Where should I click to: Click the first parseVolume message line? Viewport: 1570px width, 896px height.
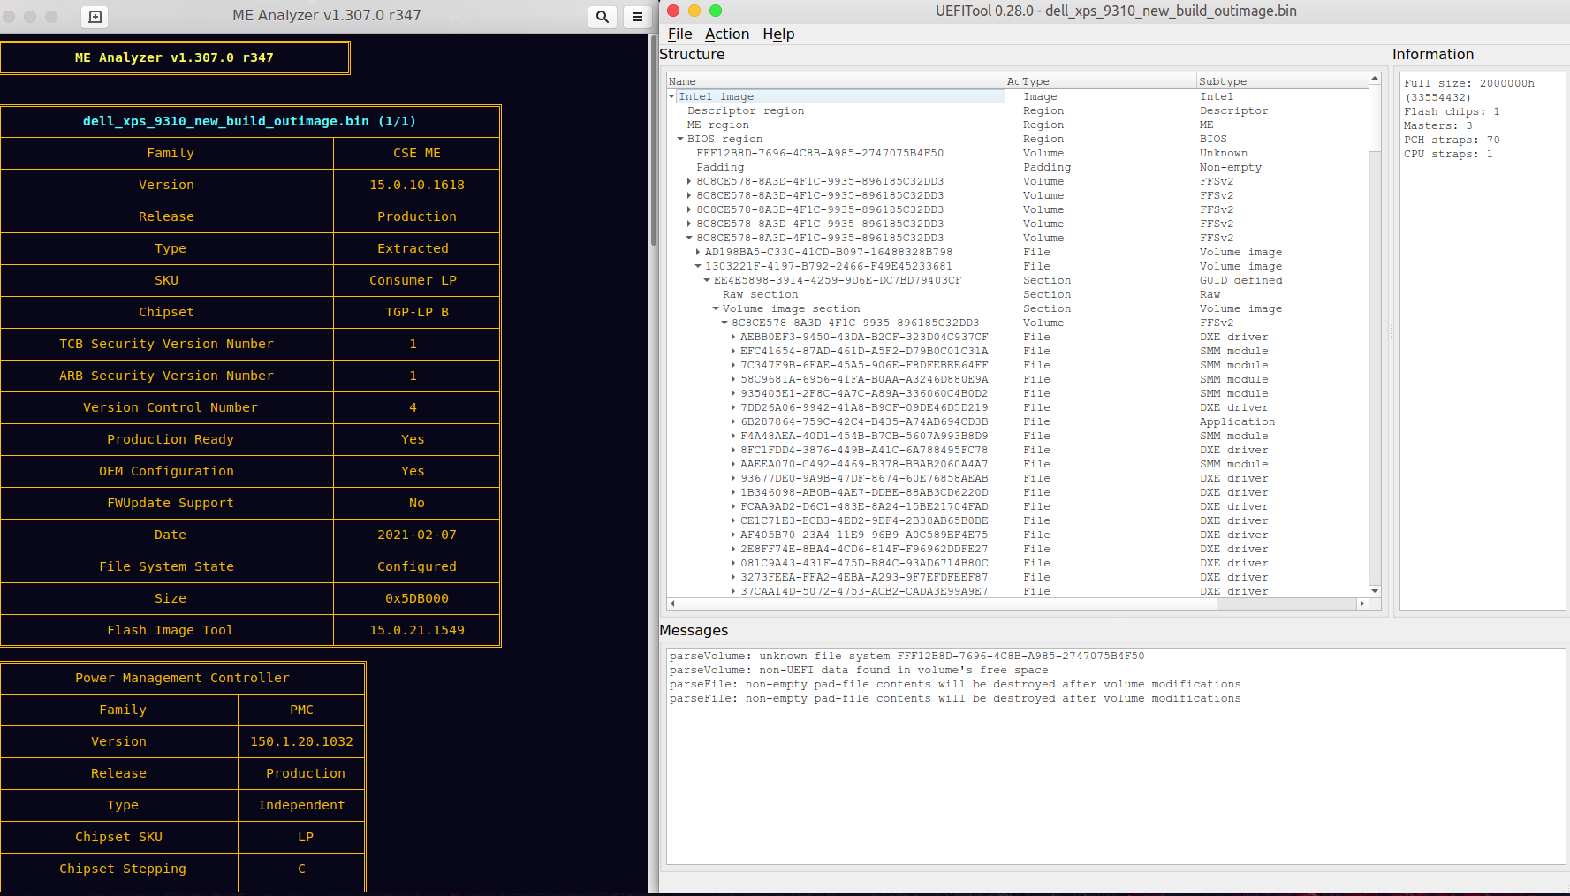[906, 656]
